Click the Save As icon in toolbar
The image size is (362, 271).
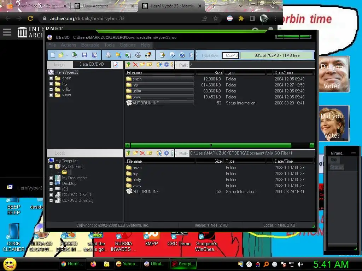click(94, 55)
